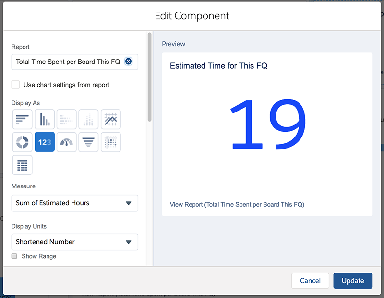The width and height of the screenshot is (384, 298).
Task: Toggle the Show Range checkbox
Action: 14,256
